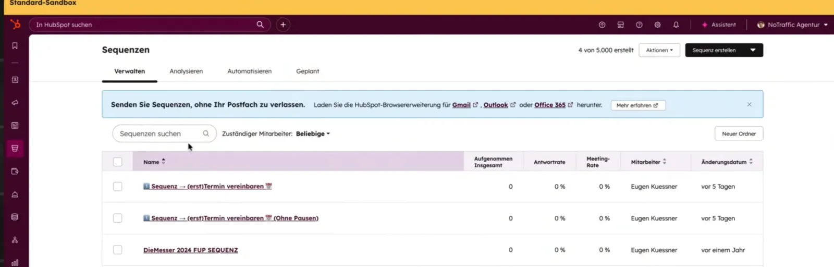Click the plus quick-create button in the top bar
Image resolution: width=834 pixels, height=267 pixels.
[x=283, y=25]
